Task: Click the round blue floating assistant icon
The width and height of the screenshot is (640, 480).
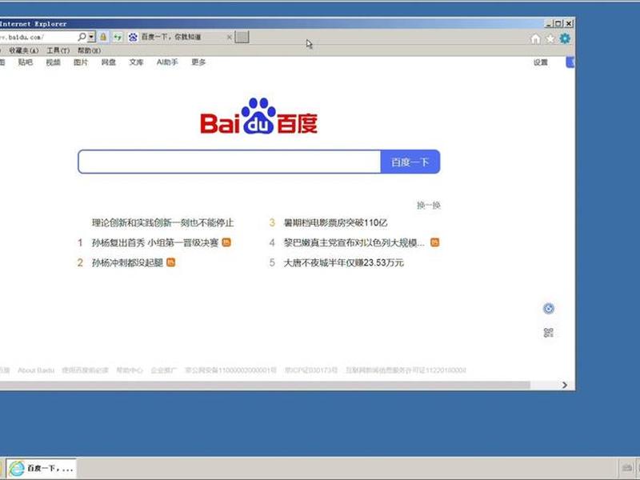Action: (549, 309)
